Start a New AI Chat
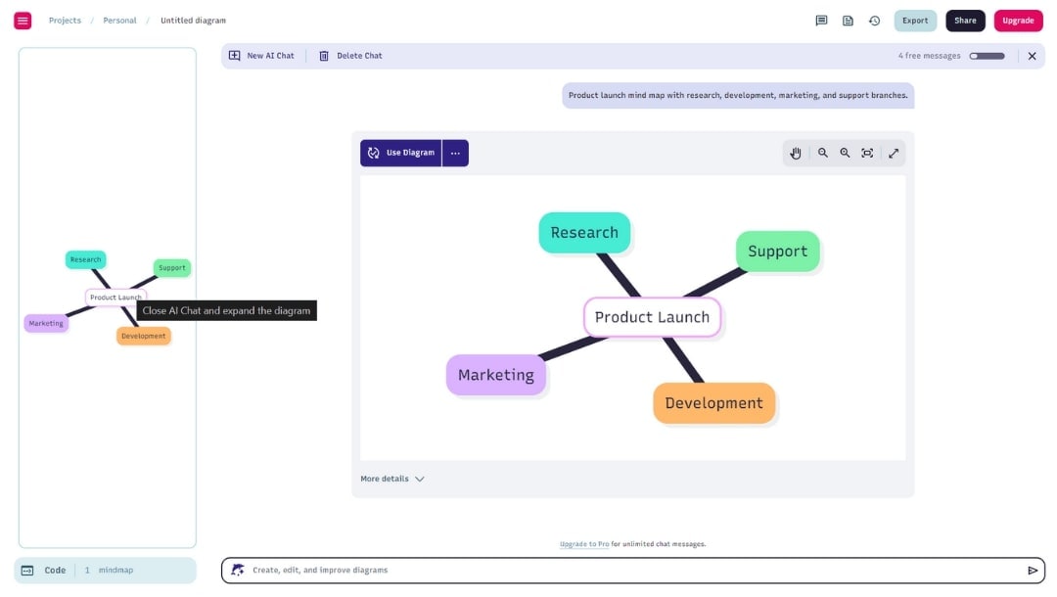1057x597 pixels. (261, 56)
